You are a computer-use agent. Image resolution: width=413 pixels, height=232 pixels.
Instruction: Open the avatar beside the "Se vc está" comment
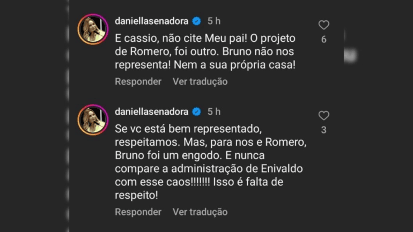(x=93, y=120)
